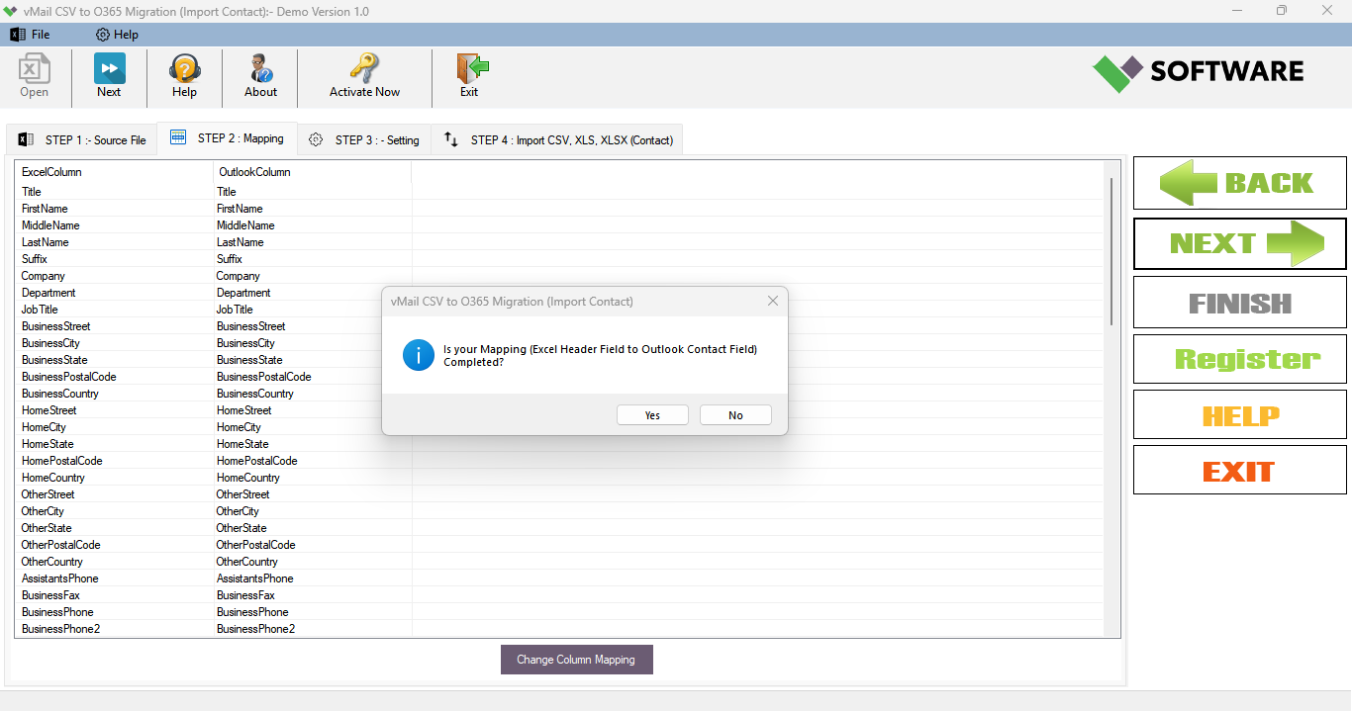This screenshot has height=712, width=1352.
Task: Open Help from the headset icon
Action: (x=184, y=76)
